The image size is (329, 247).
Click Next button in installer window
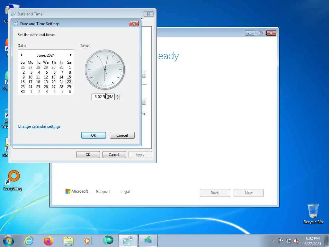point(249,193)
